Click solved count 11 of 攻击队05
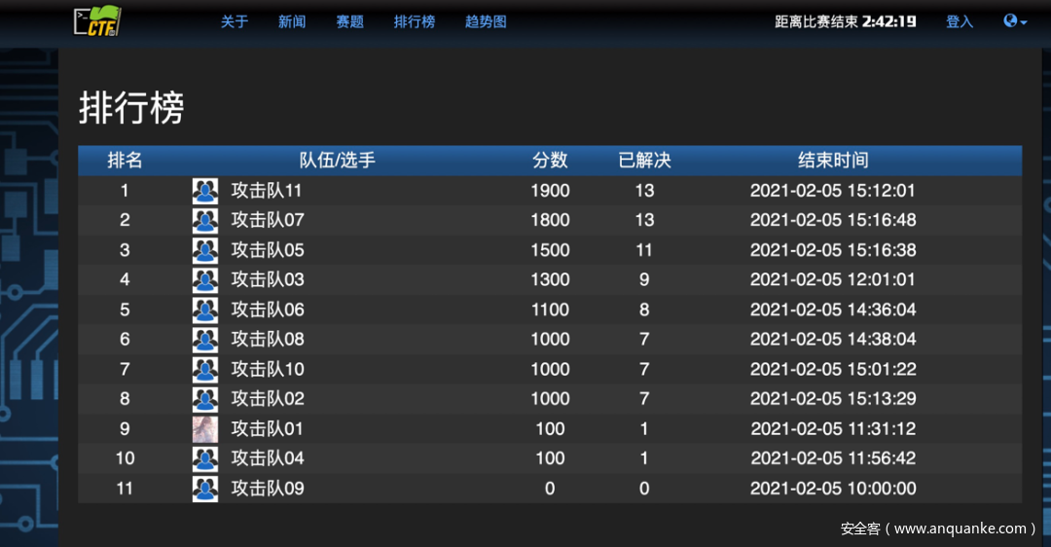This screenshot has height=547, width=1051. (x=644, y=250)
